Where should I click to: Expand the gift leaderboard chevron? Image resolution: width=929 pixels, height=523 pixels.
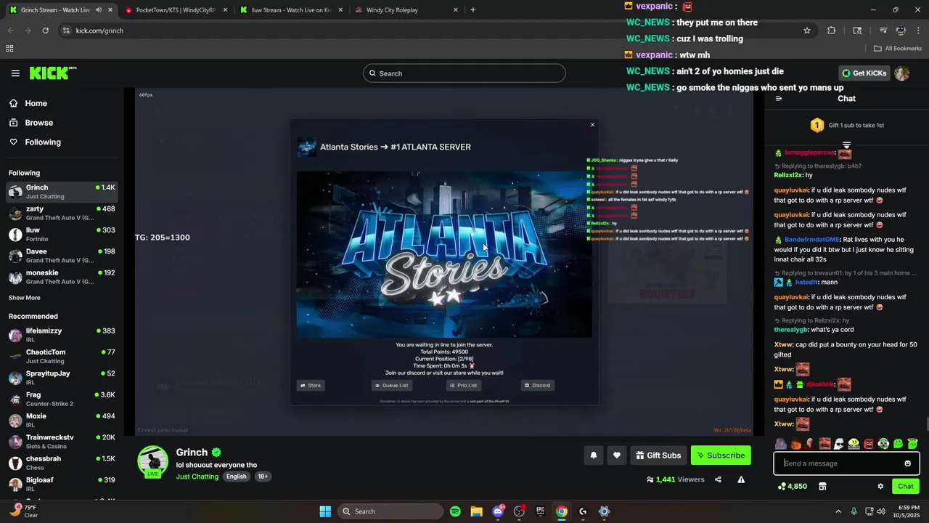(846, 145)
